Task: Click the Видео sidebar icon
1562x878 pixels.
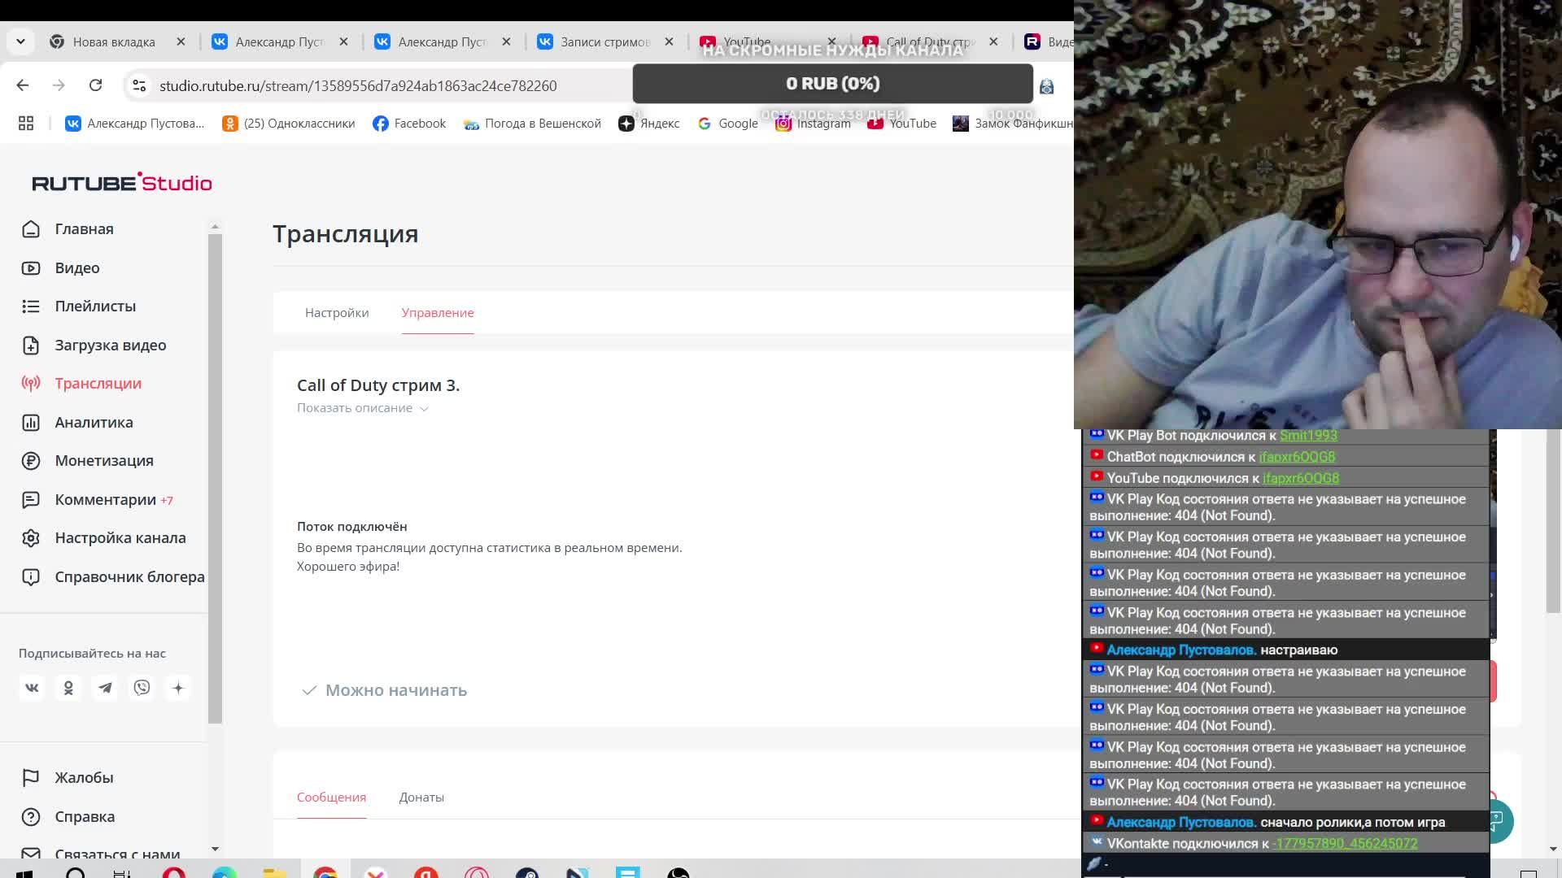Action: click(x=31, y=268)
